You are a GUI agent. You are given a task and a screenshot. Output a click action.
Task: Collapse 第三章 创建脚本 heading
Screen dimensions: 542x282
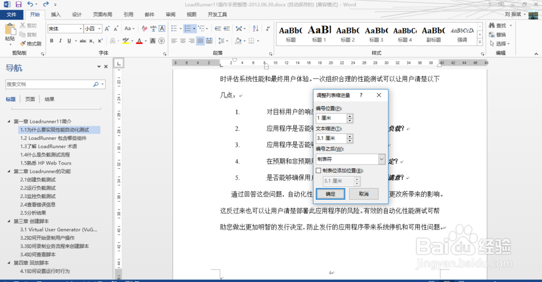[9, 221]
